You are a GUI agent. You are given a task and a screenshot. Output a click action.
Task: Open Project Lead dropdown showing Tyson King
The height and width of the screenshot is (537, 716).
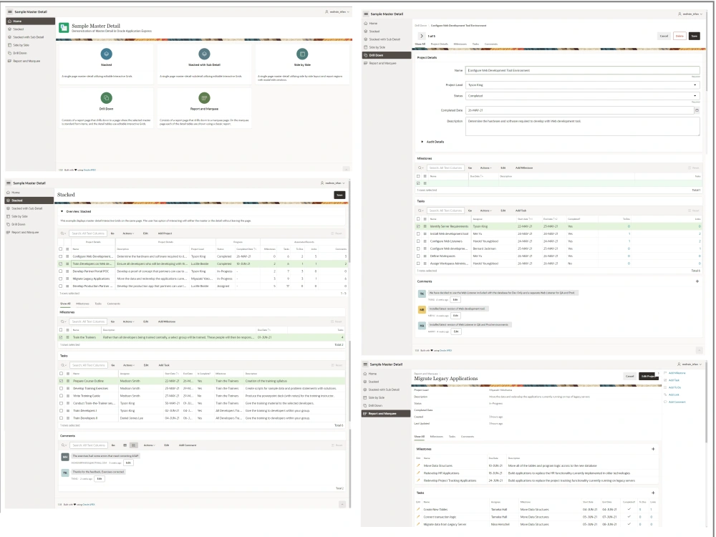click(x=583, y=85)
